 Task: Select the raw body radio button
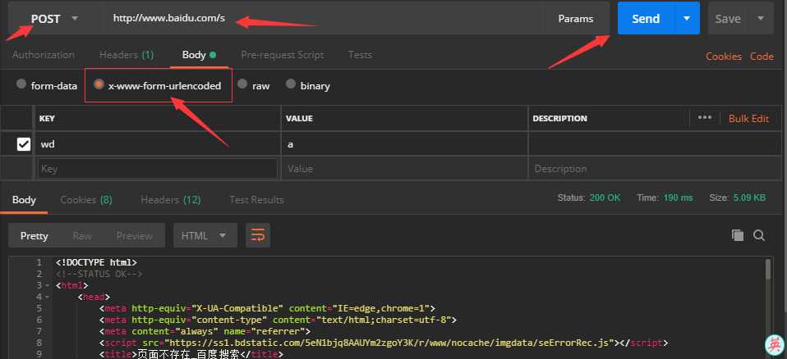tap(242, 84)
